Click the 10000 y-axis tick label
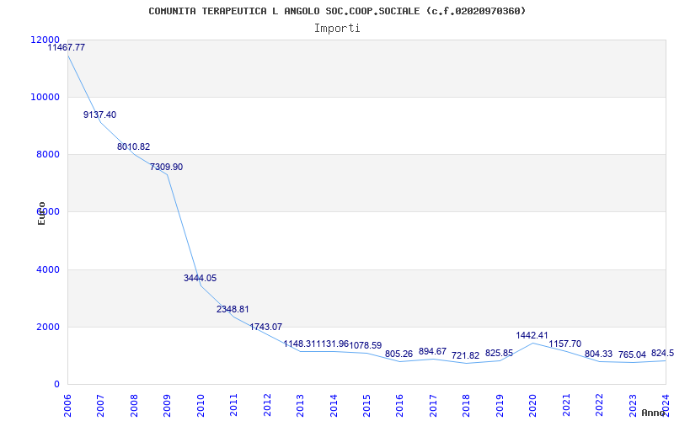674x421 pixels. [45, 97]
